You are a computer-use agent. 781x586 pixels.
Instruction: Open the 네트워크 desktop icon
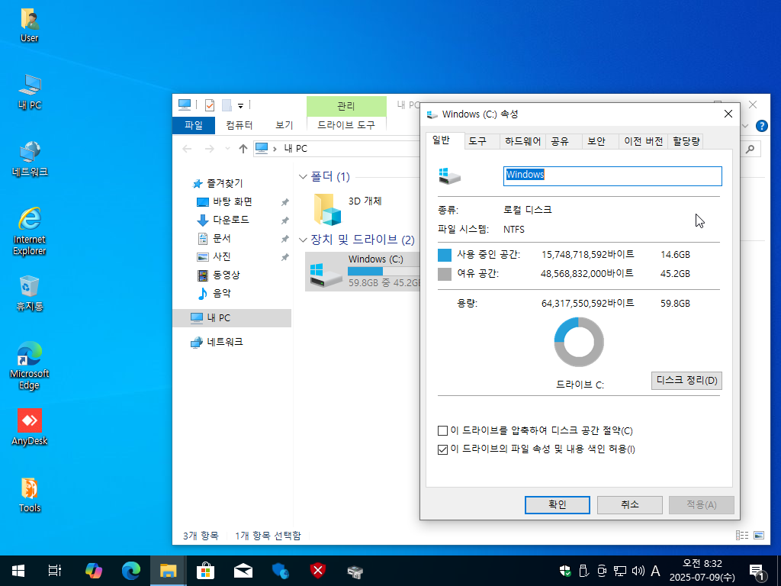tap(30, 159)
